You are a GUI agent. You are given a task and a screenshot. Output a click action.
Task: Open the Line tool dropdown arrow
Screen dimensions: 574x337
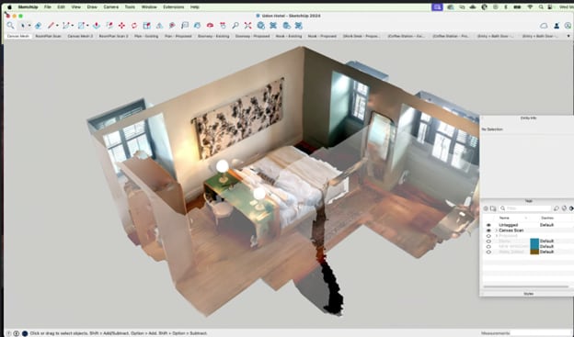57,26
